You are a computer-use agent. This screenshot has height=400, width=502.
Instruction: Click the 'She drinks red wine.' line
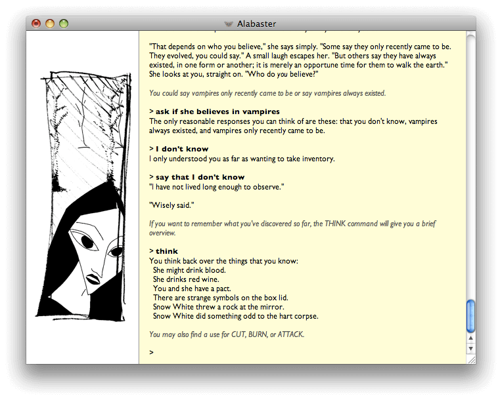tap(186, 279)
